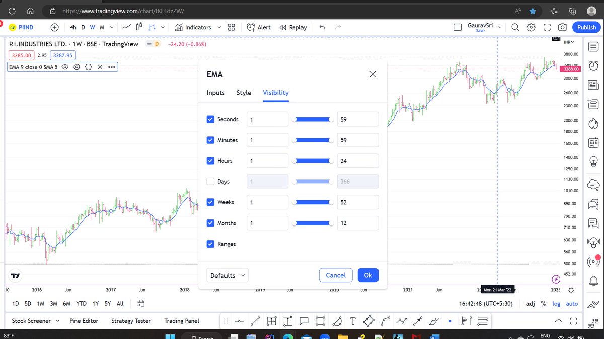Toggle visibility of the EMA indicator

pos(65,66)
